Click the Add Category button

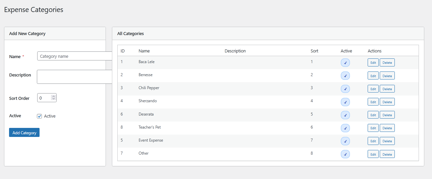click(x=24, y=133)
